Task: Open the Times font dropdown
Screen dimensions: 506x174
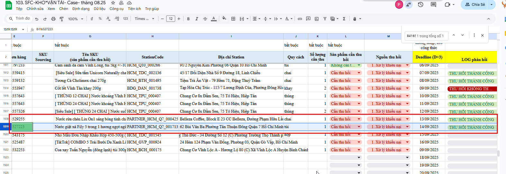Action: tap(144, 19)
